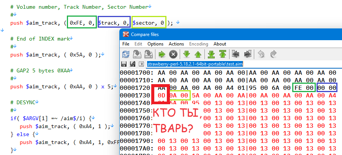The image size is (342, 155).
Task: Go to previous difference green up arrow
Action: pyautogui.click(x=198, y=54)
